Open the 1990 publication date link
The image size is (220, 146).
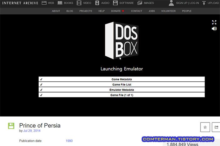pyautogui.click(x=69, y=141)
